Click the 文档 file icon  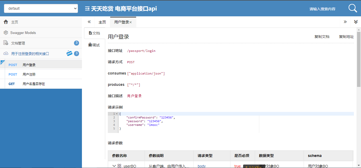coord(90,33)
